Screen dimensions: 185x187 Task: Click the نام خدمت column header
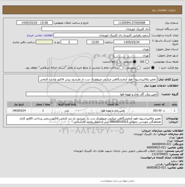(x=113, y=105)
